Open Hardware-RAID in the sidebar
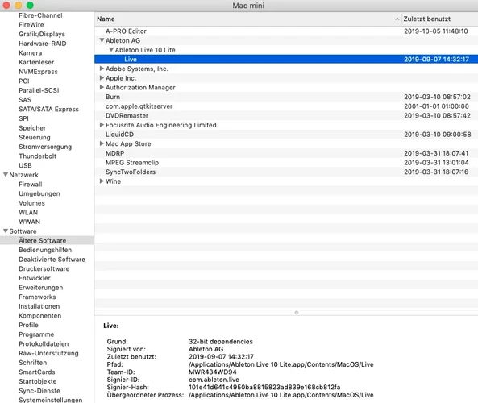Viewport: 478px width, 403px height. tap(43, 44)
